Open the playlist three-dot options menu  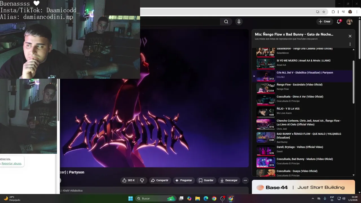pos(350,44)
